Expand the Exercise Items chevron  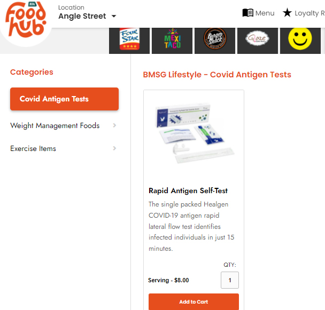point(114,148)
